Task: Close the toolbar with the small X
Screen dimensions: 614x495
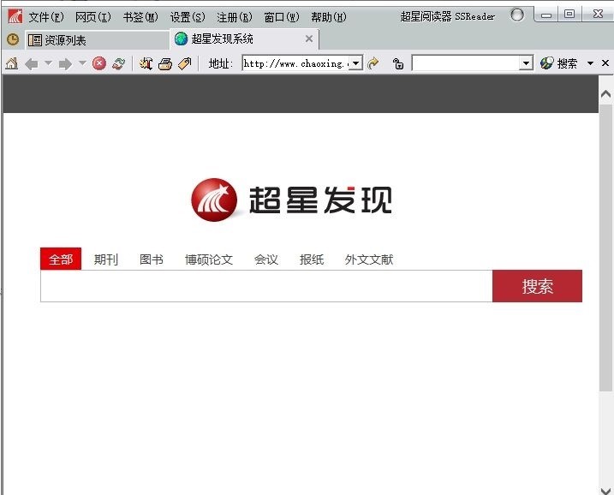Action: click(x=605, y=63)
